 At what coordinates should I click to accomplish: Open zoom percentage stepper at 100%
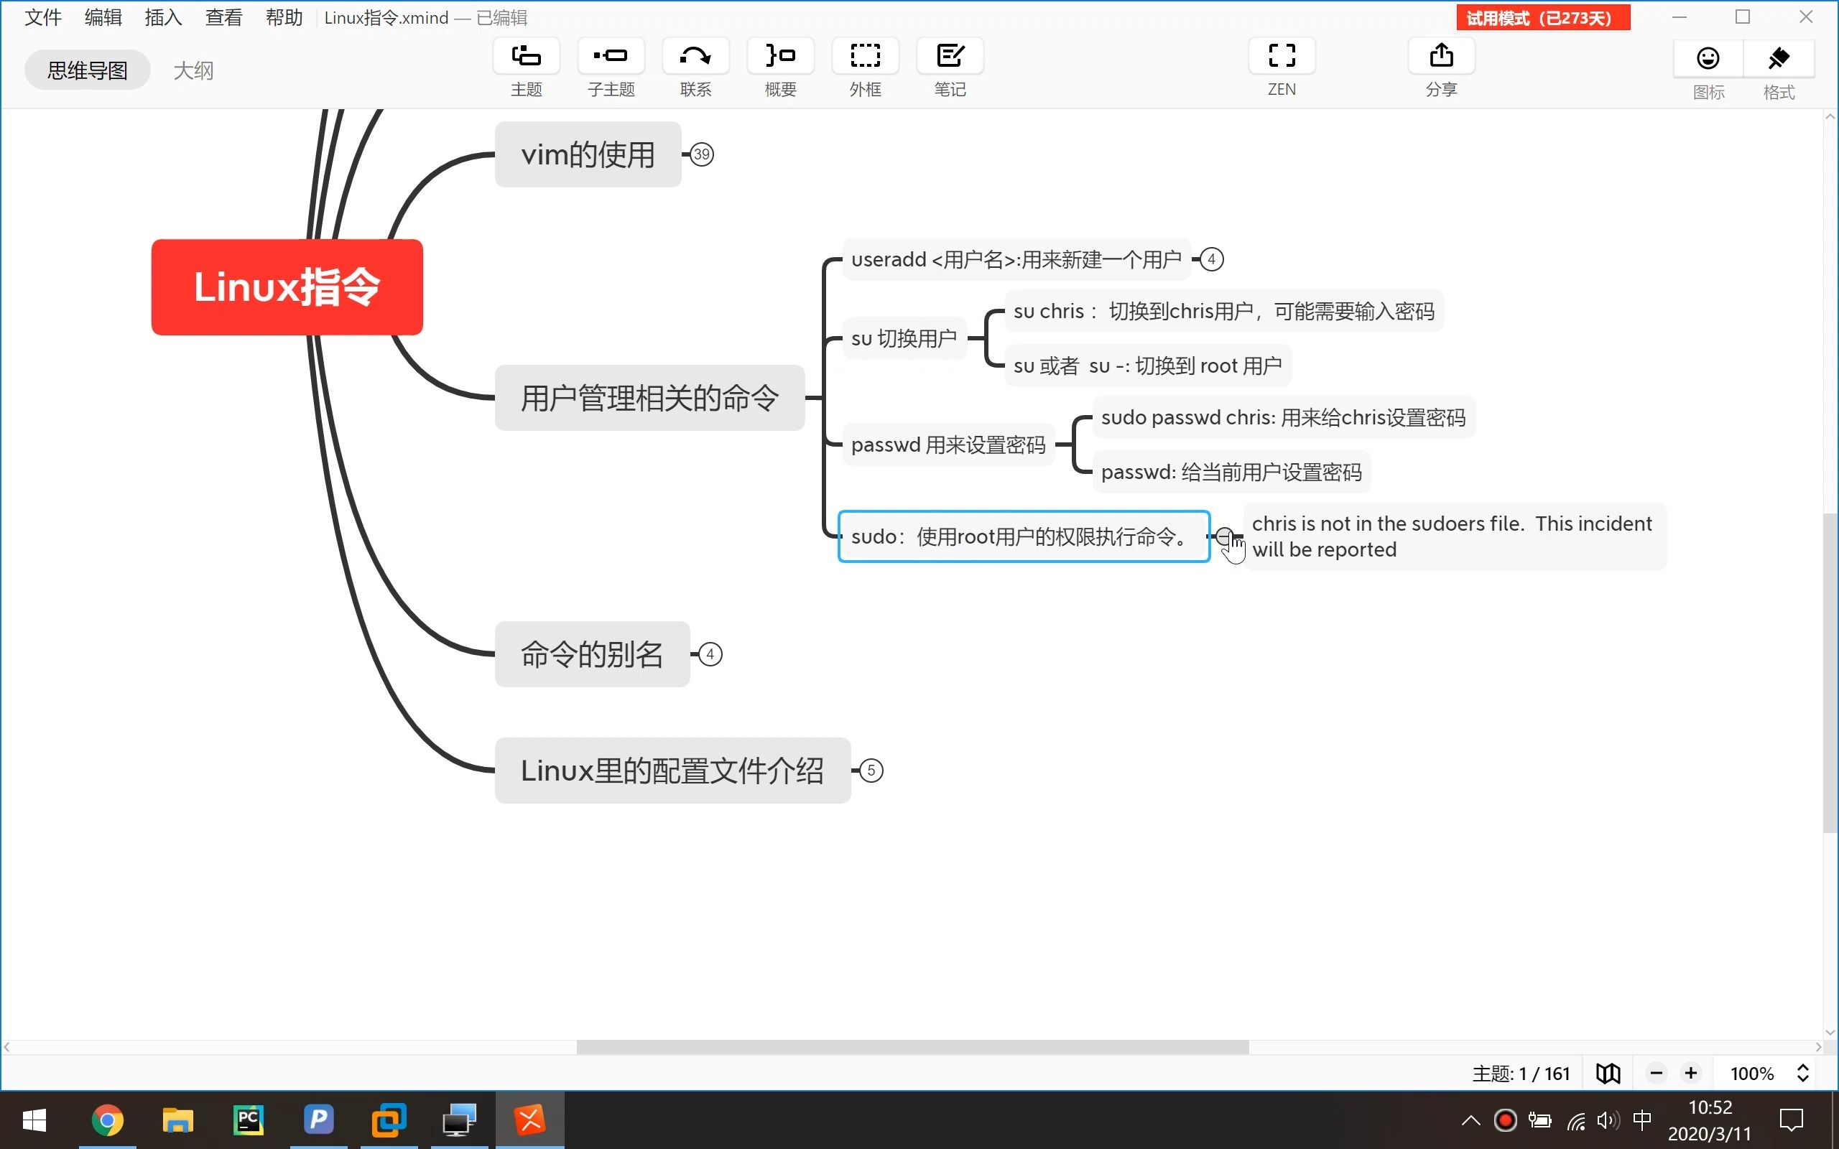click(x=1802, y=1073)
